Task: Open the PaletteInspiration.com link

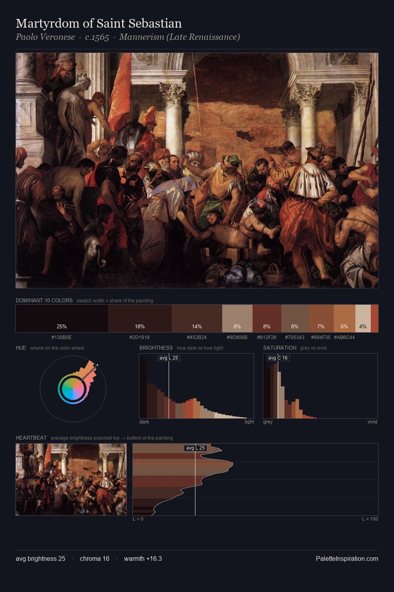Action: [347, 559]
